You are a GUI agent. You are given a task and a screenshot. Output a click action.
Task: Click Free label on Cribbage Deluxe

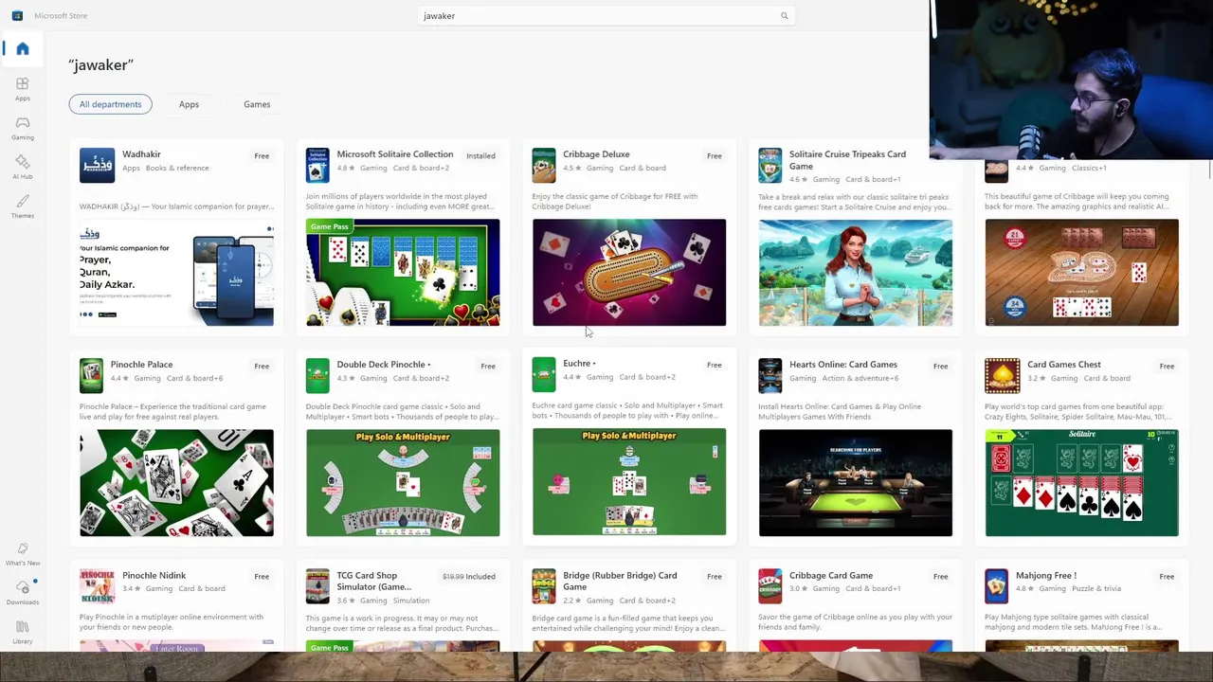(715, 155)
